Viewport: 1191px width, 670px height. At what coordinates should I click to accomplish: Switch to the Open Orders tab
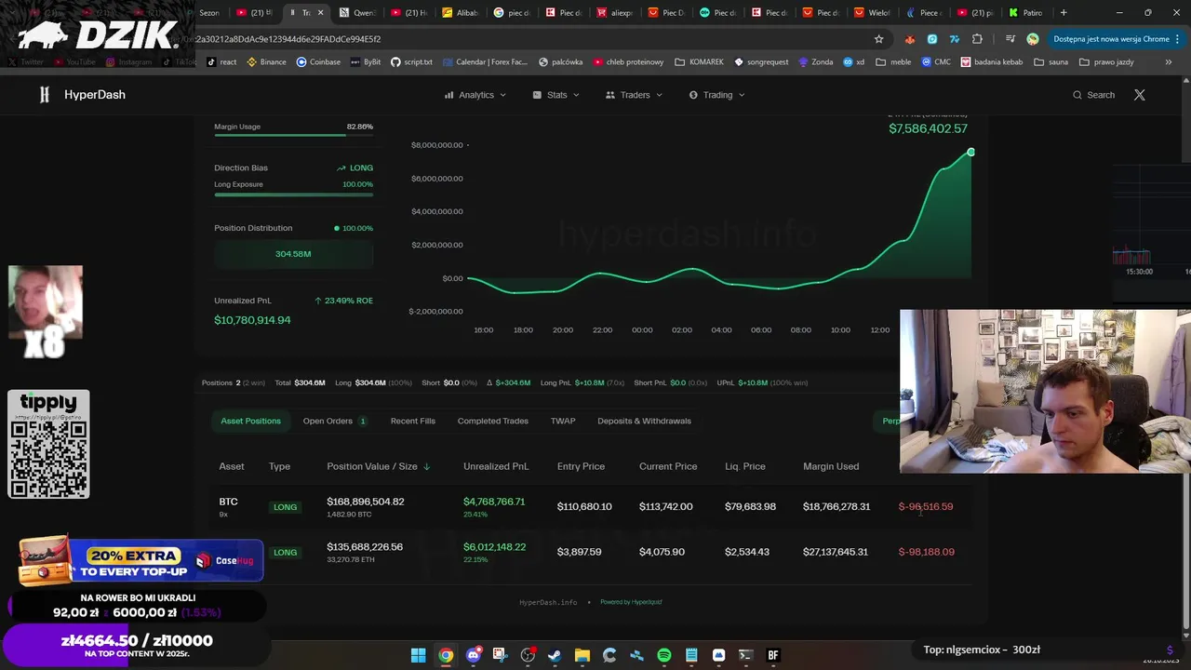[334, 421]
